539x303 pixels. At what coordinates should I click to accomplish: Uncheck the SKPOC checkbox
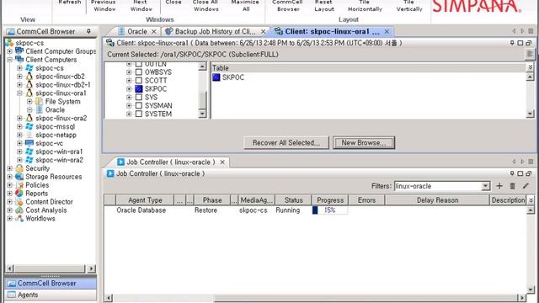coord(139,88)
